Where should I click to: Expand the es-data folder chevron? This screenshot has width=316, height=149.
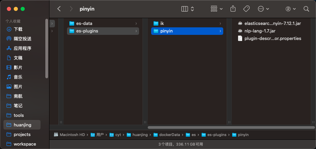pos(136,23)
